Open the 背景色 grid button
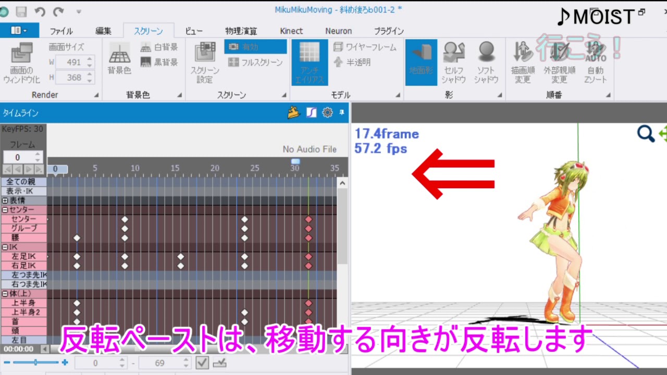 [119, 58]
